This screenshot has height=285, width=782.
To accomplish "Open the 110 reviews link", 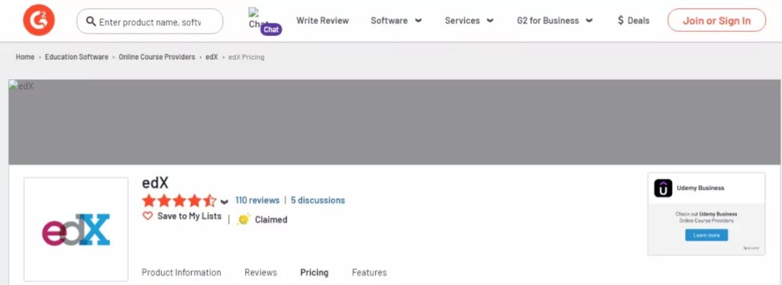I will [x=257, y=200].
